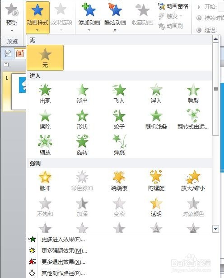Choose the 缩放 zoom effect
Image resolution: width=224 pixels, height=278 pixels.
point(45,145)
